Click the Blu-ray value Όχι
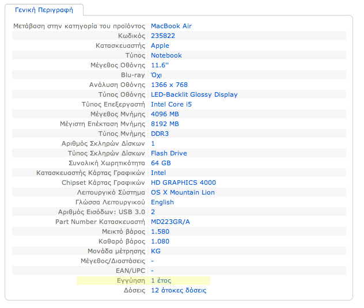This screenshot has height=308, width=364. (156, 75)
